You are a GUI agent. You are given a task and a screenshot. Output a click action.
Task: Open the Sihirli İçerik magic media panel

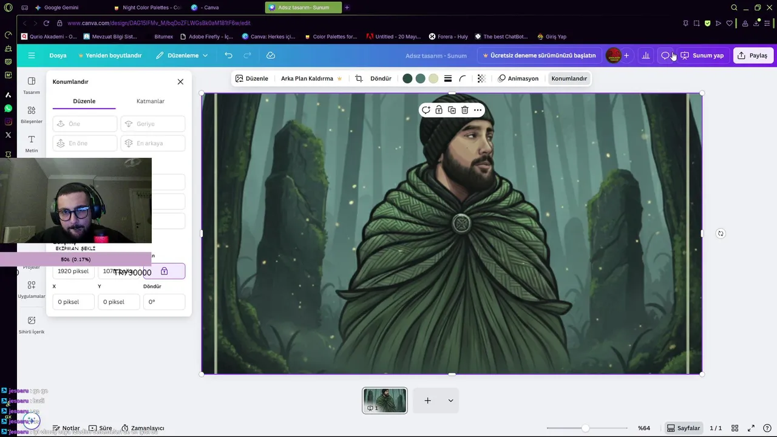tap(32, 325)
